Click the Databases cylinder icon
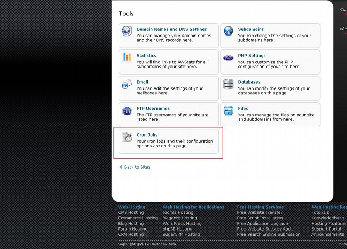This screenshot has width=347, height=249. coord(229,84)
